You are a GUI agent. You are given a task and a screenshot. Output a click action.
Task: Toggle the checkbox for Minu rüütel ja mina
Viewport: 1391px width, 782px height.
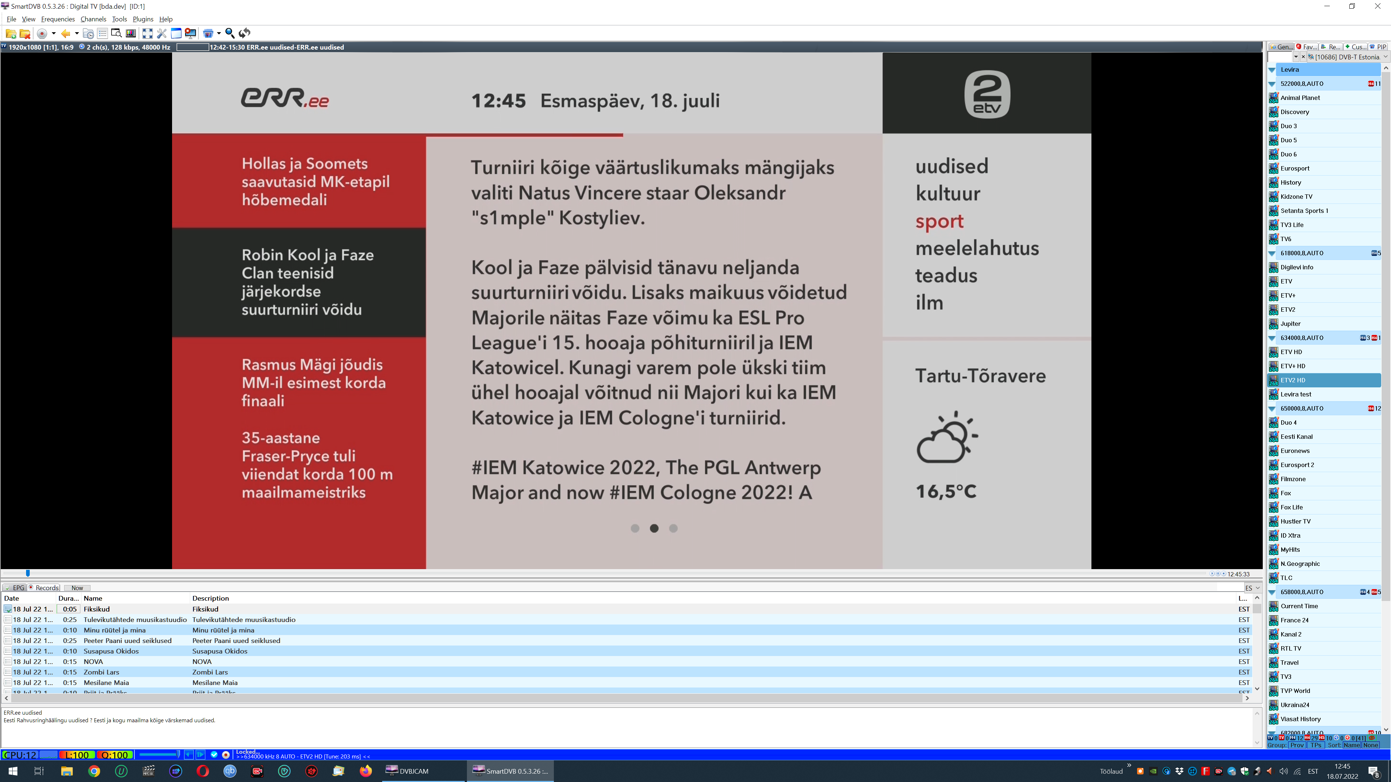tap(8, 630)
